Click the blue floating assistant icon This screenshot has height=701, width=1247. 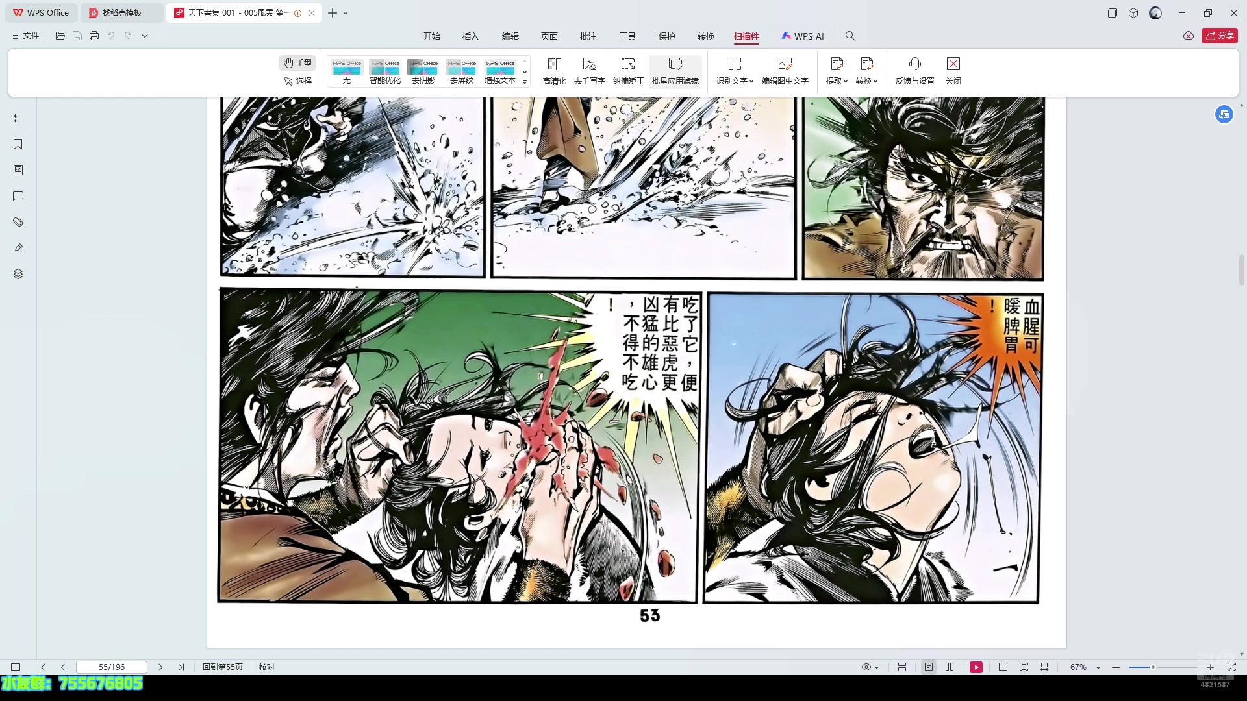point(1224,115)
